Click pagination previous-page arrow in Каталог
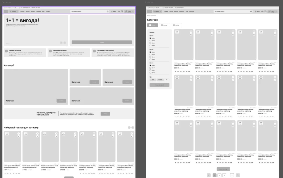The width and height of the screenshot is (283, 178). point(209,175)
